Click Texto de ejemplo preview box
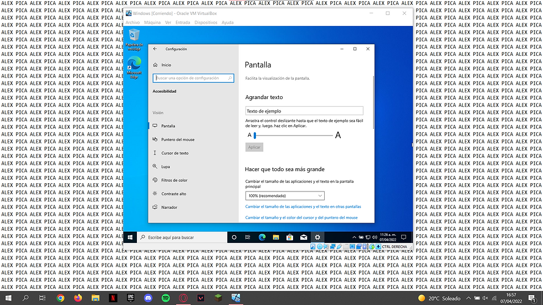This screenshot has height=305, width=543. pyautogui.click(x=304, y=111)
